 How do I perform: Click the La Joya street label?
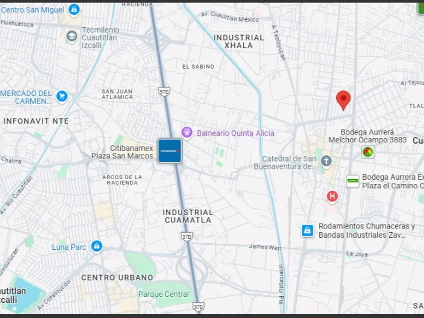coord(357,254)
